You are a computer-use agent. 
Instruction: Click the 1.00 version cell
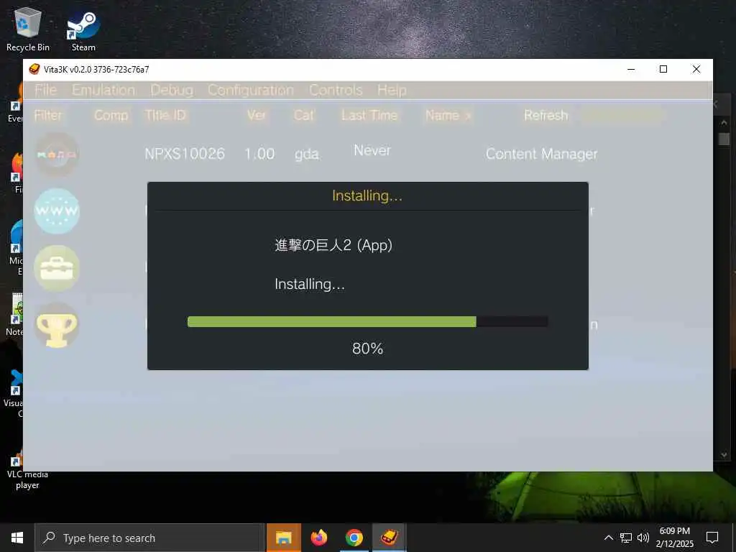click(259, 154)
